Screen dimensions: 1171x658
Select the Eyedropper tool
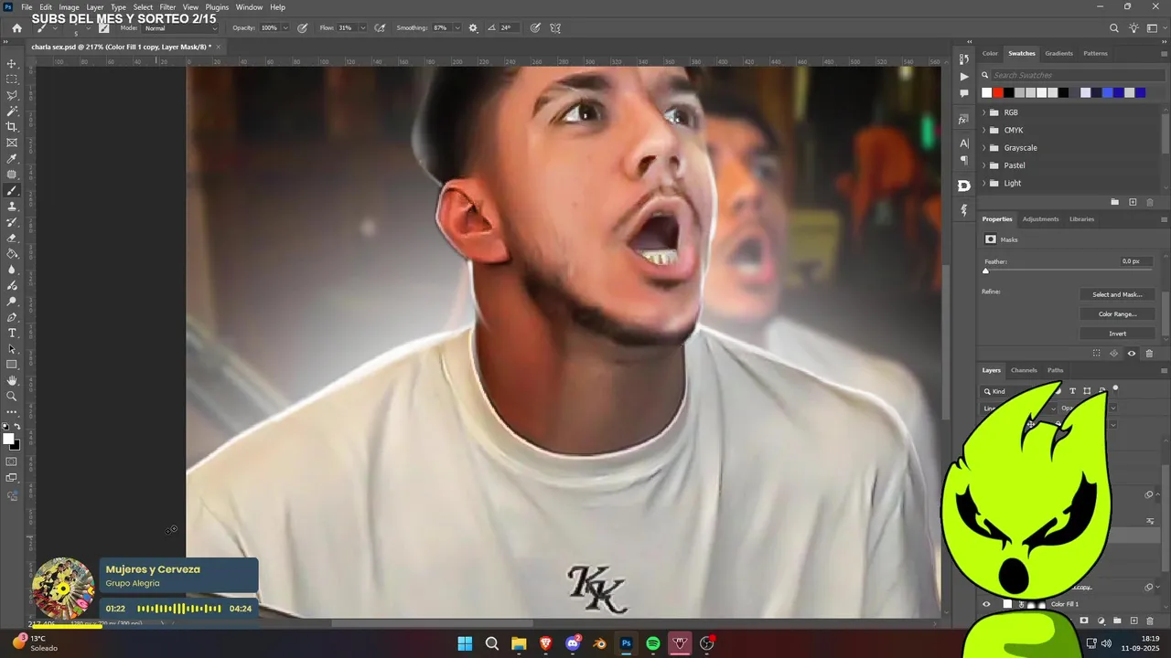[12, 159]
